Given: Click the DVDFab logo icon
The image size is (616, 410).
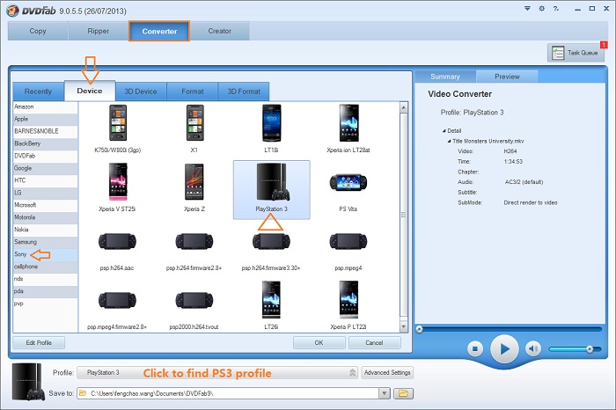Looking at the screenshot, I should (12, 11).
